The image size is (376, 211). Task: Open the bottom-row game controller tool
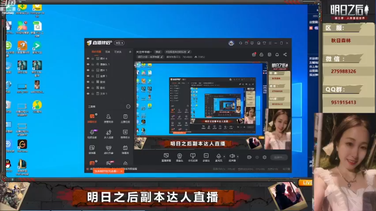[x=109, y=163]
